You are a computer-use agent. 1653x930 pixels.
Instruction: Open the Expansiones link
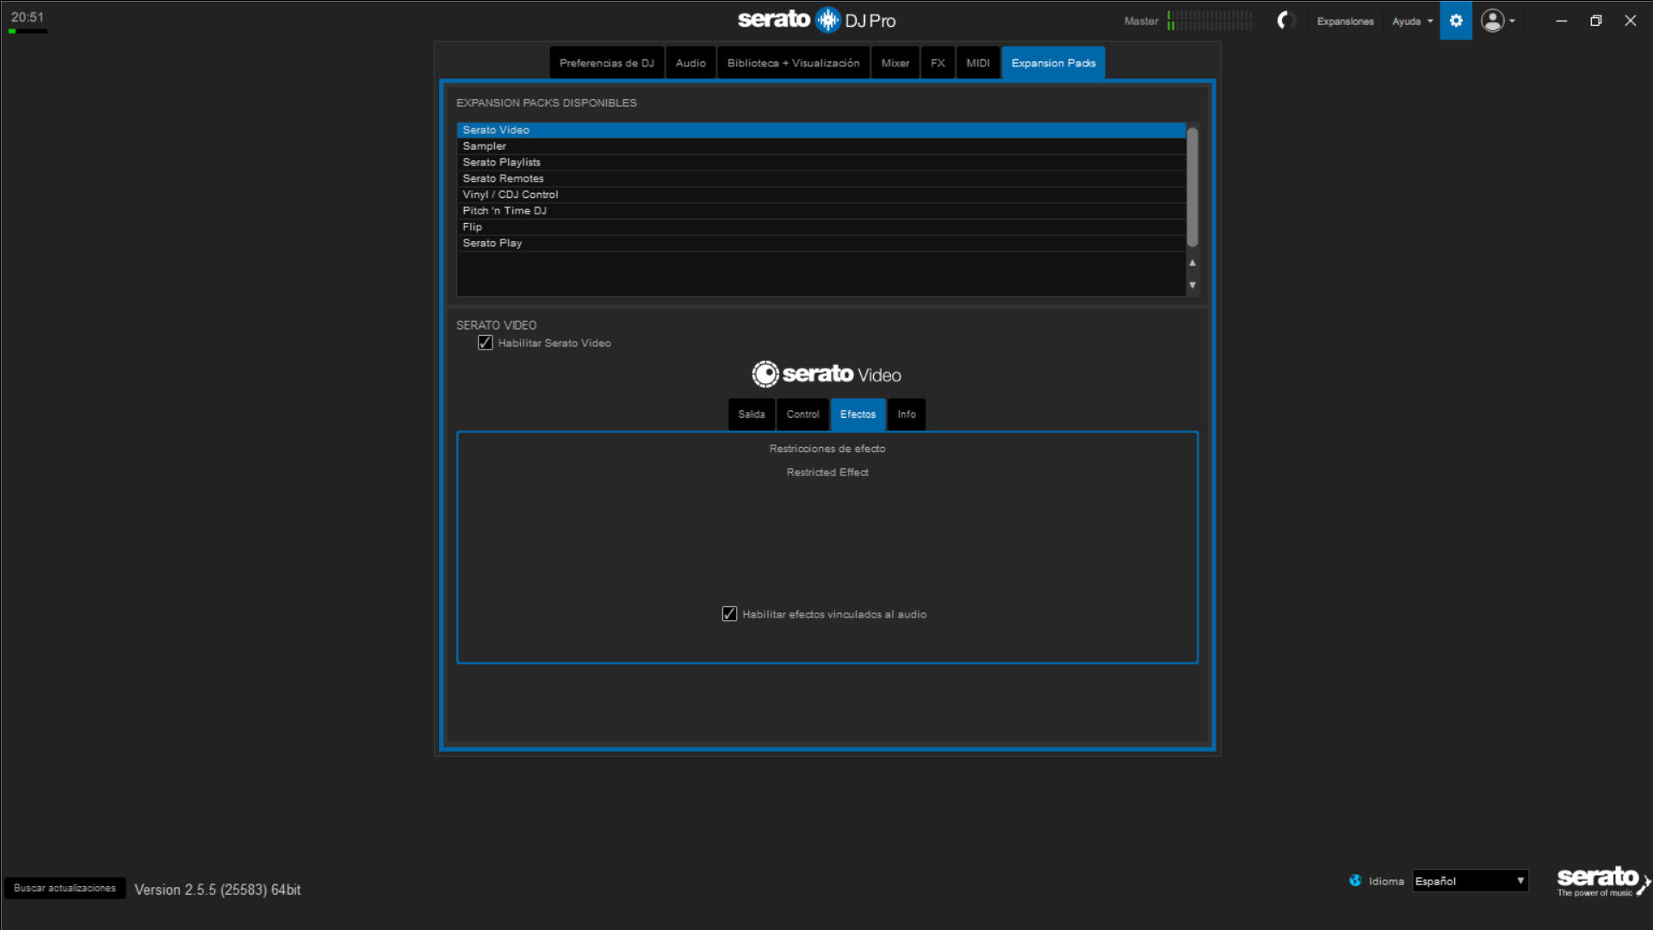1345,22
